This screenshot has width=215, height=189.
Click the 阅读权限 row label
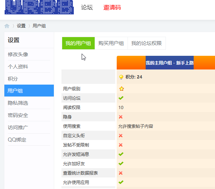[x=72, y=108]
